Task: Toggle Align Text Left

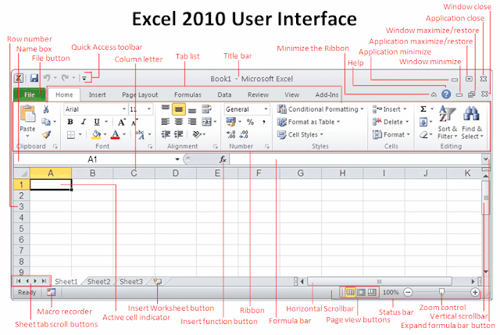Action: 166,122
